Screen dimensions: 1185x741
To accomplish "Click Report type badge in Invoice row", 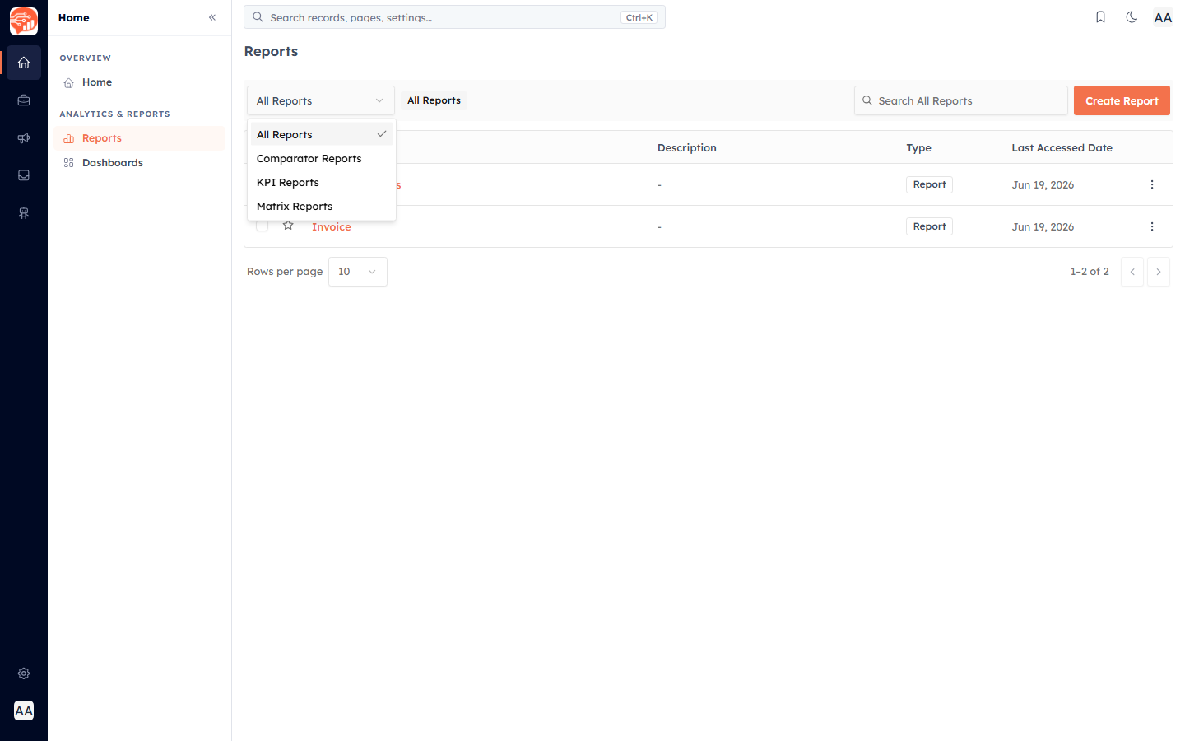I will [x=929, y=226].
